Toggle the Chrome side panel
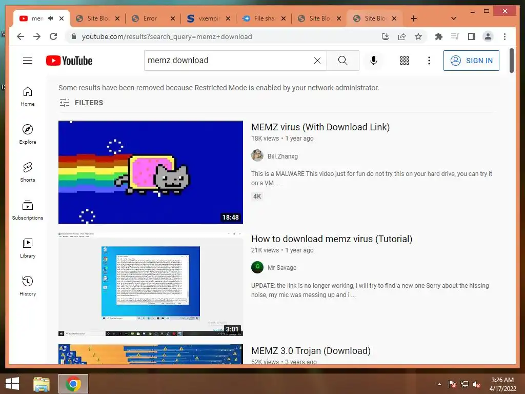Screen dimensions: 525x394 point(472,36)
